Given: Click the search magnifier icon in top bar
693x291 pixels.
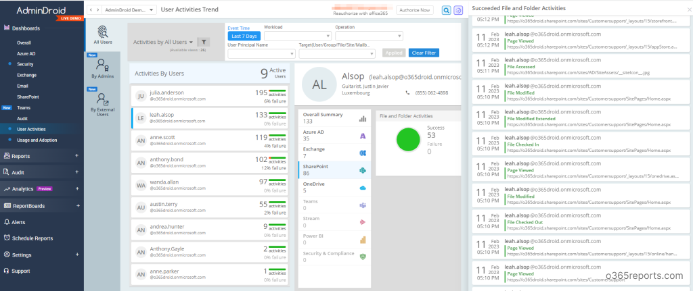Looking at the screenshot, I should [x=447, y=10].
